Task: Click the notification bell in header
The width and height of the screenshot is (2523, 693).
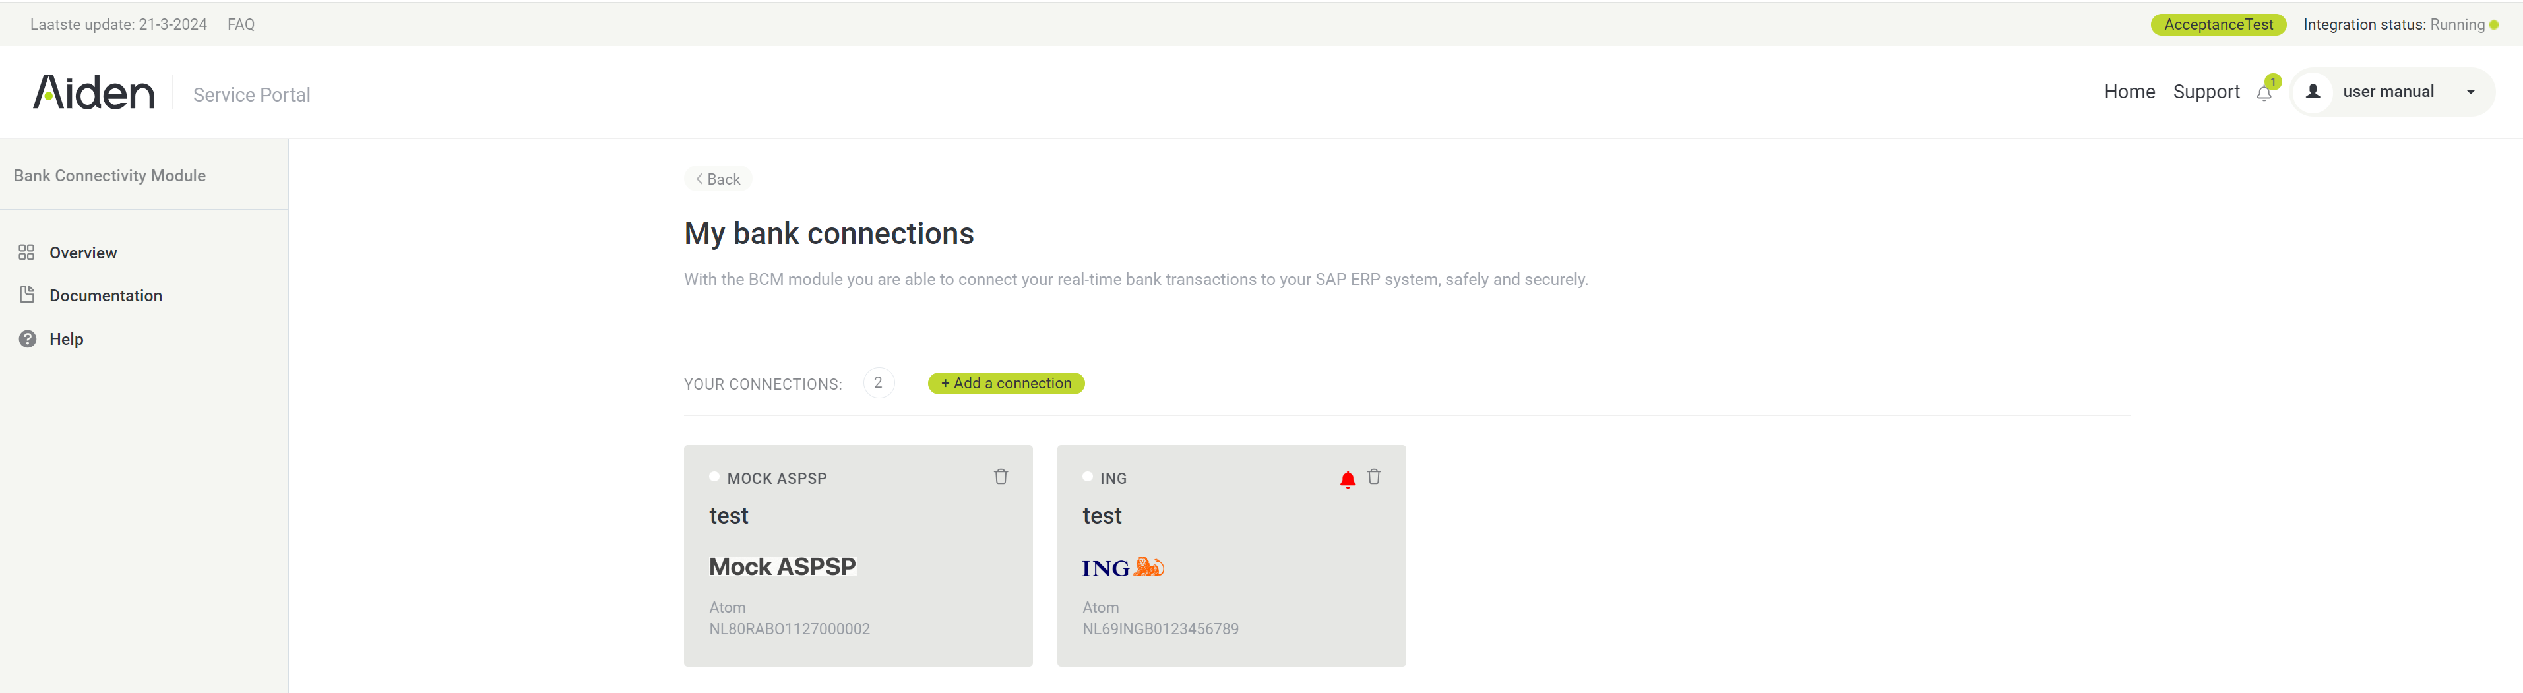Action: (x=2264, y=92)
